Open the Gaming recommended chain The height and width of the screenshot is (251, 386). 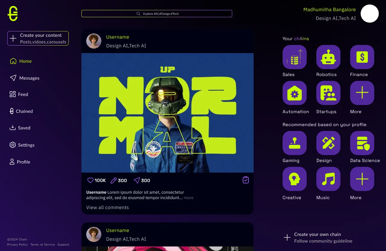pyautogui.click(x=294, y=143)
